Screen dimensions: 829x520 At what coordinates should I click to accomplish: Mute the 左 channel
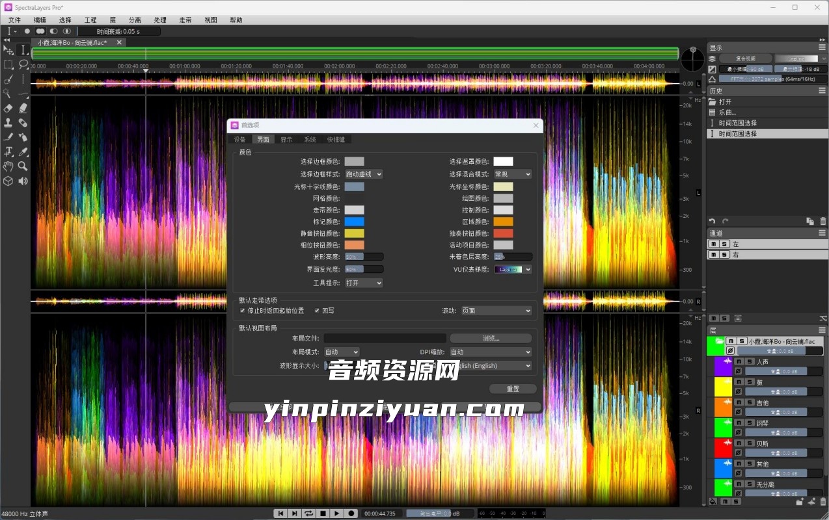pyautogui.click(x=714, y=244)
